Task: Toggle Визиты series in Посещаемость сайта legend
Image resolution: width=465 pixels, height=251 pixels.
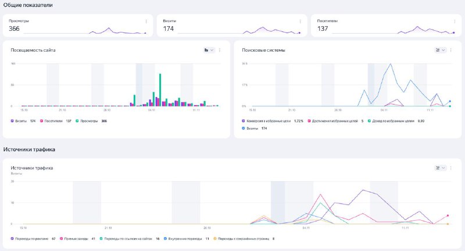Action: click(13, 121)
